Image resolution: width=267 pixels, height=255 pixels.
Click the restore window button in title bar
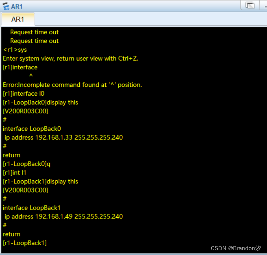250,5
